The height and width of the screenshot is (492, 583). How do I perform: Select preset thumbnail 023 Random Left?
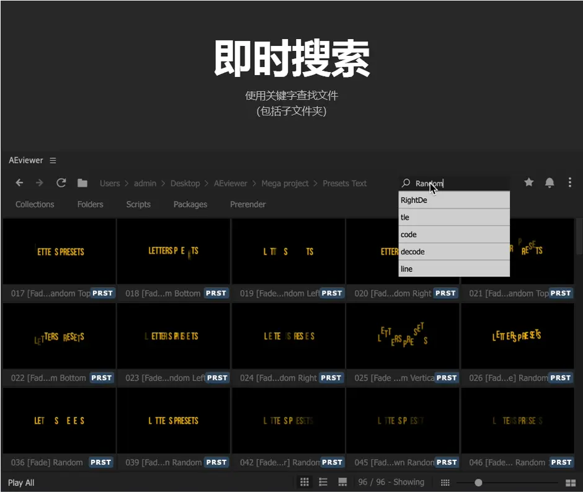(174, 336)
